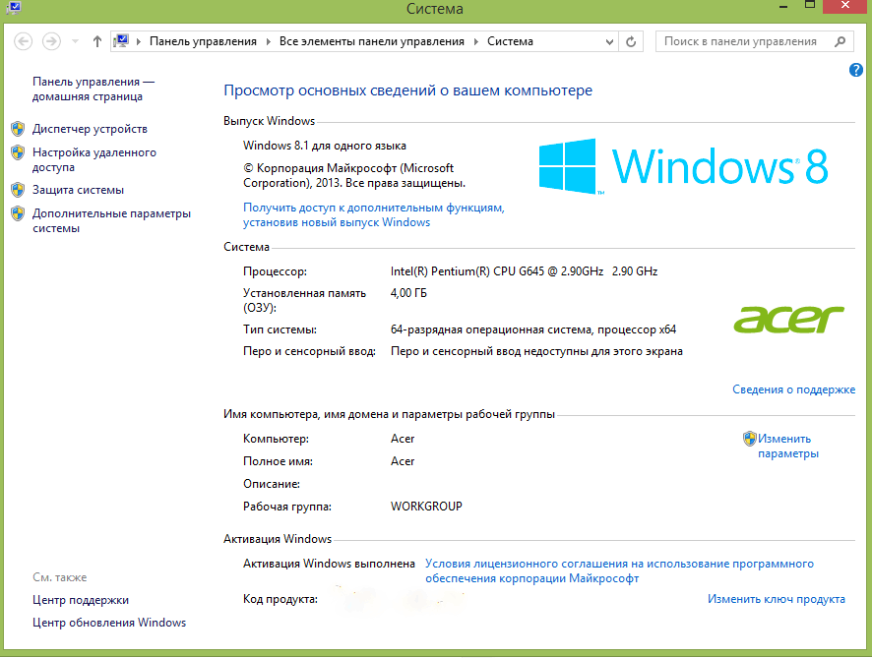Go up one level with up arrow
The image size is (872, 658).
click(97, 41)
